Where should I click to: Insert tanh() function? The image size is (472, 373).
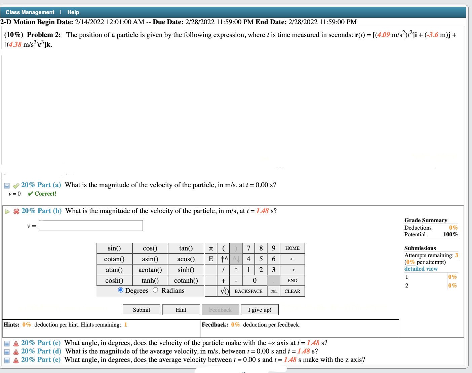(x=150, y=280)
